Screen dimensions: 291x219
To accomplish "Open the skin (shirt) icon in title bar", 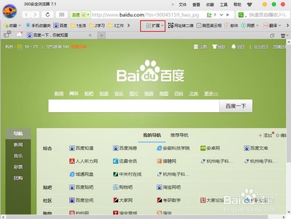I will (250, 4).
